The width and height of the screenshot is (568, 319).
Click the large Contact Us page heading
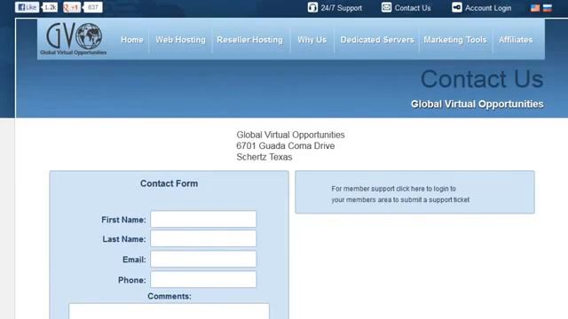(482, 79)
